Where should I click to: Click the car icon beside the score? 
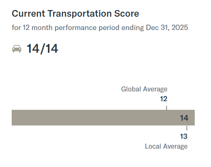tap(17, 49)
